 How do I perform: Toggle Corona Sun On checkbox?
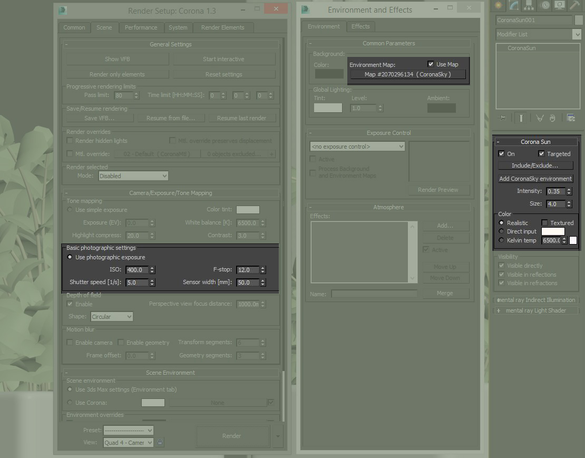point(501,154)
